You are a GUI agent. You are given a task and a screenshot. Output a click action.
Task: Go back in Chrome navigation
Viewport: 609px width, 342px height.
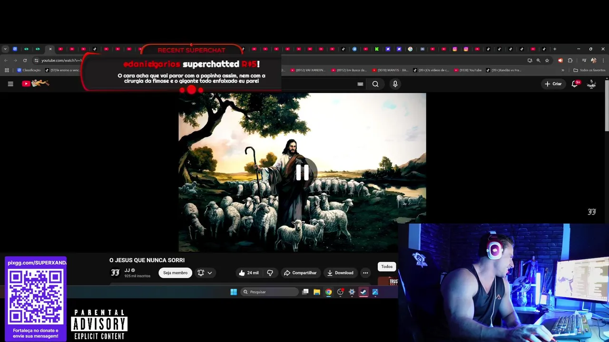pyautogui.click(x=6, y=60)
